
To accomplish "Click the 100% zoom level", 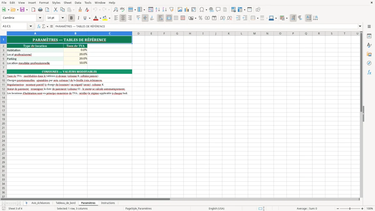I will tap(370, 208).
